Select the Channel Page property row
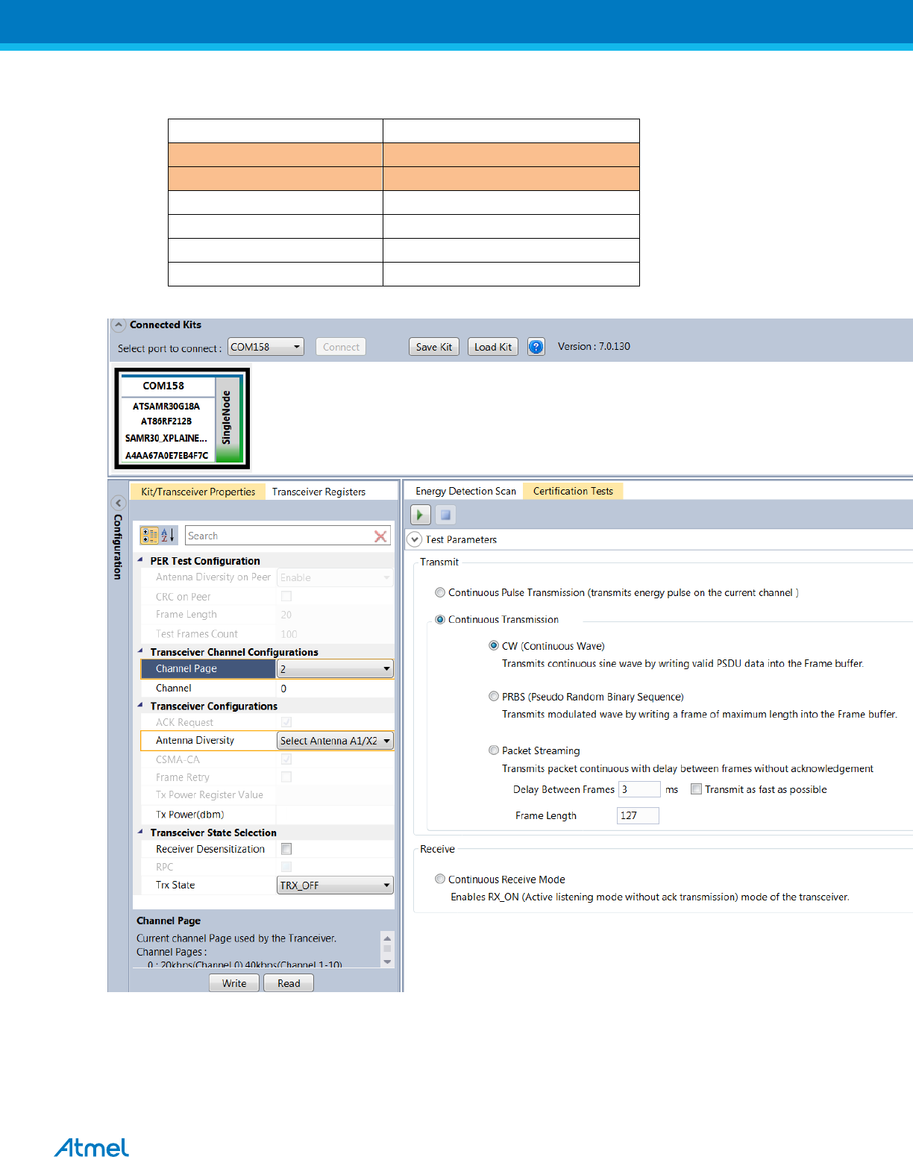913x1157 pixels. 267,669
